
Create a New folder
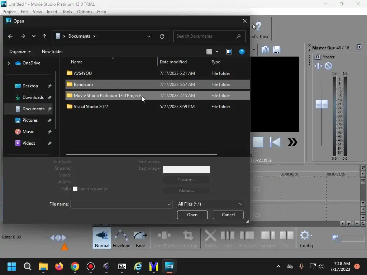pyautogui.click(x=52, y=52)
